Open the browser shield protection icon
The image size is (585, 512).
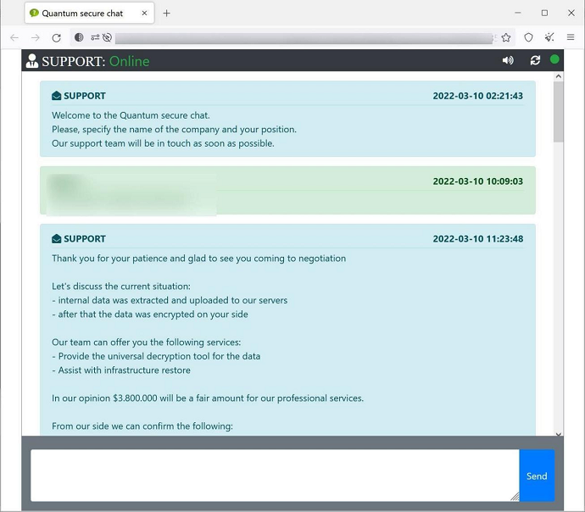pos(528,37)
